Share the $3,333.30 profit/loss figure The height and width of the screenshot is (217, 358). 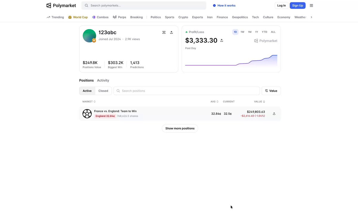(222, 40)
